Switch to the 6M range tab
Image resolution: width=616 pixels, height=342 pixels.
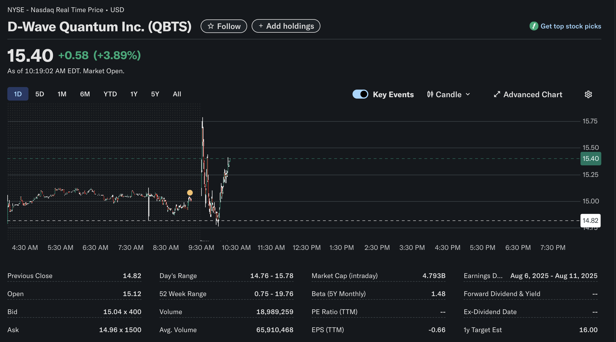pyautogui.click(x=85, y=94)
